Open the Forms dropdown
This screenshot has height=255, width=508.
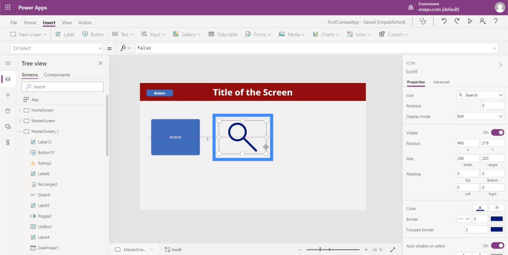click(x=258, y=34)
